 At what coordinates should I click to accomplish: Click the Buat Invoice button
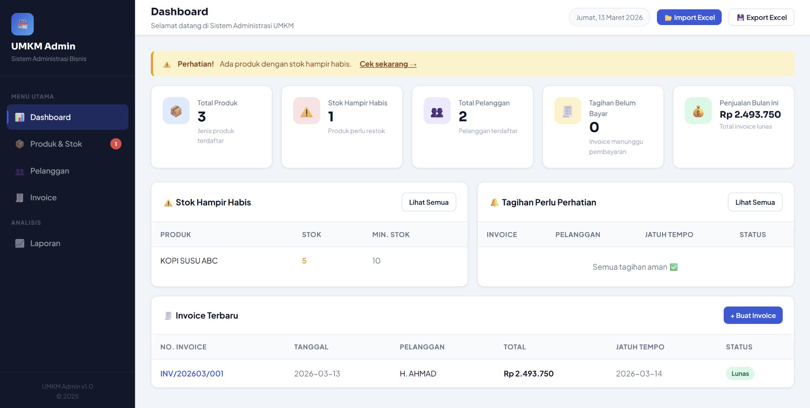tap(752, 315)
